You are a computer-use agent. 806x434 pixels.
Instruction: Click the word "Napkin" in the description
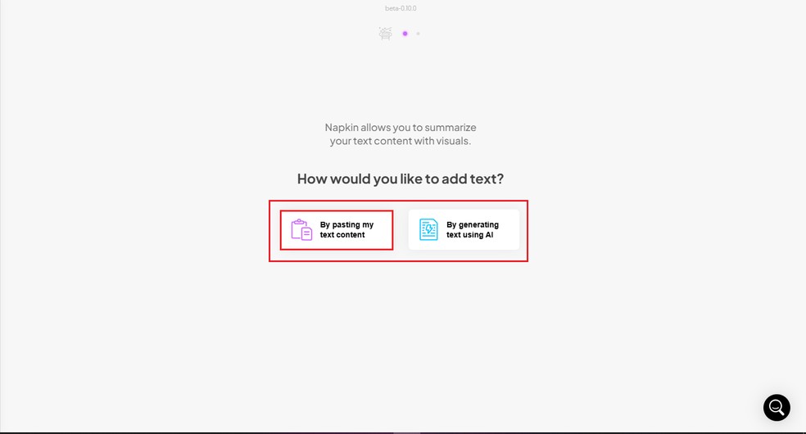[342, 128]
